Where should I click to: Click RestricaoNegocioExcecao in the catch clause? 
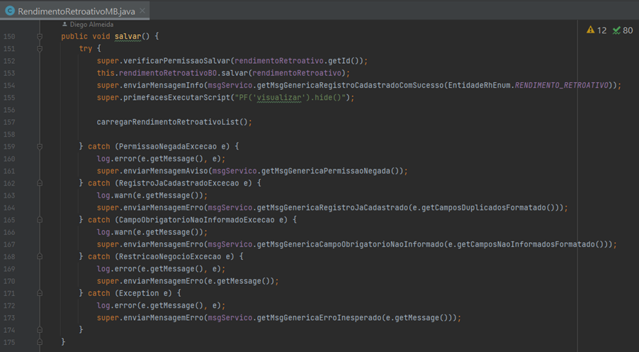[170, 256]
